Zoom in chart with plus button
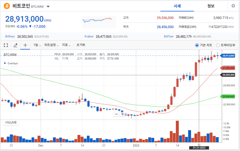Viewport: 240px width, 151px height. point(122,114)
